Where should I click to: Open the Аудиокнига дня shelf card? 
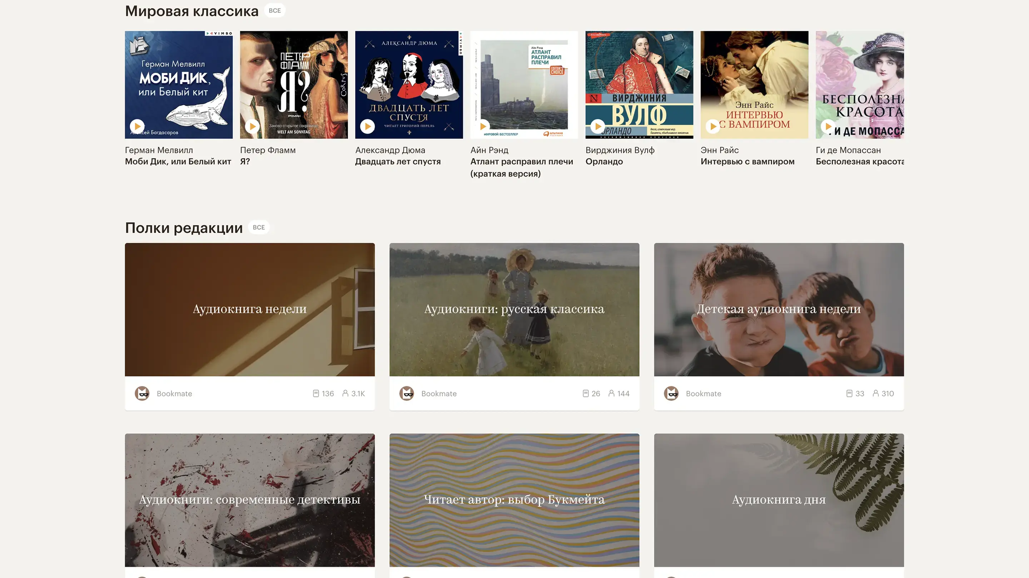point(779,500)
